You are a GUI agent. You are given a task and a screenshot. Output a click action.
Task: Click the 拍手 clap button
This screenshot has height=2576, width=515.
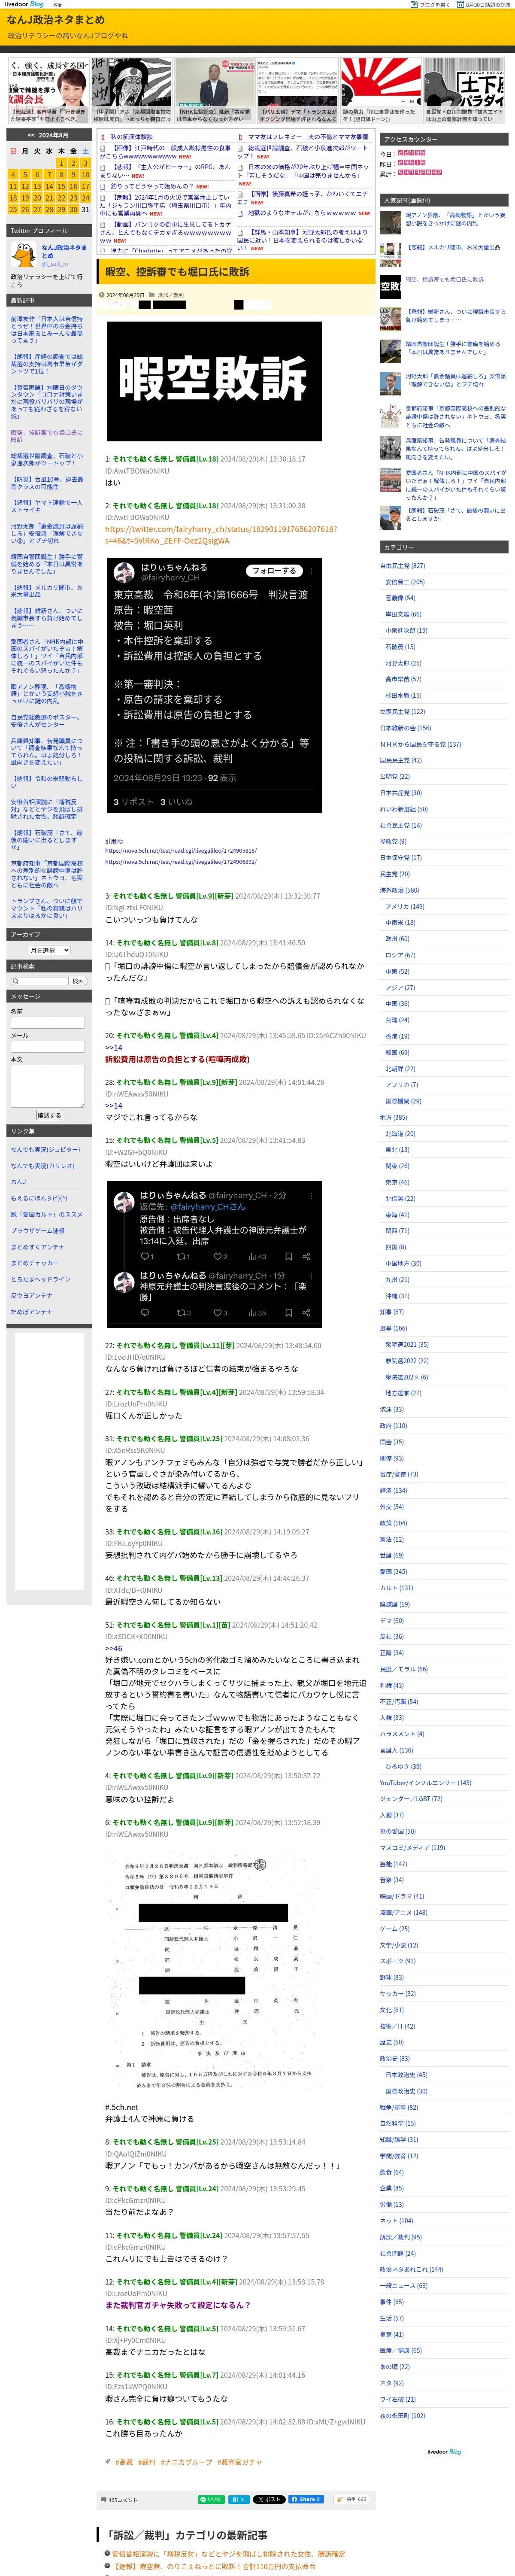(352, 2499)
